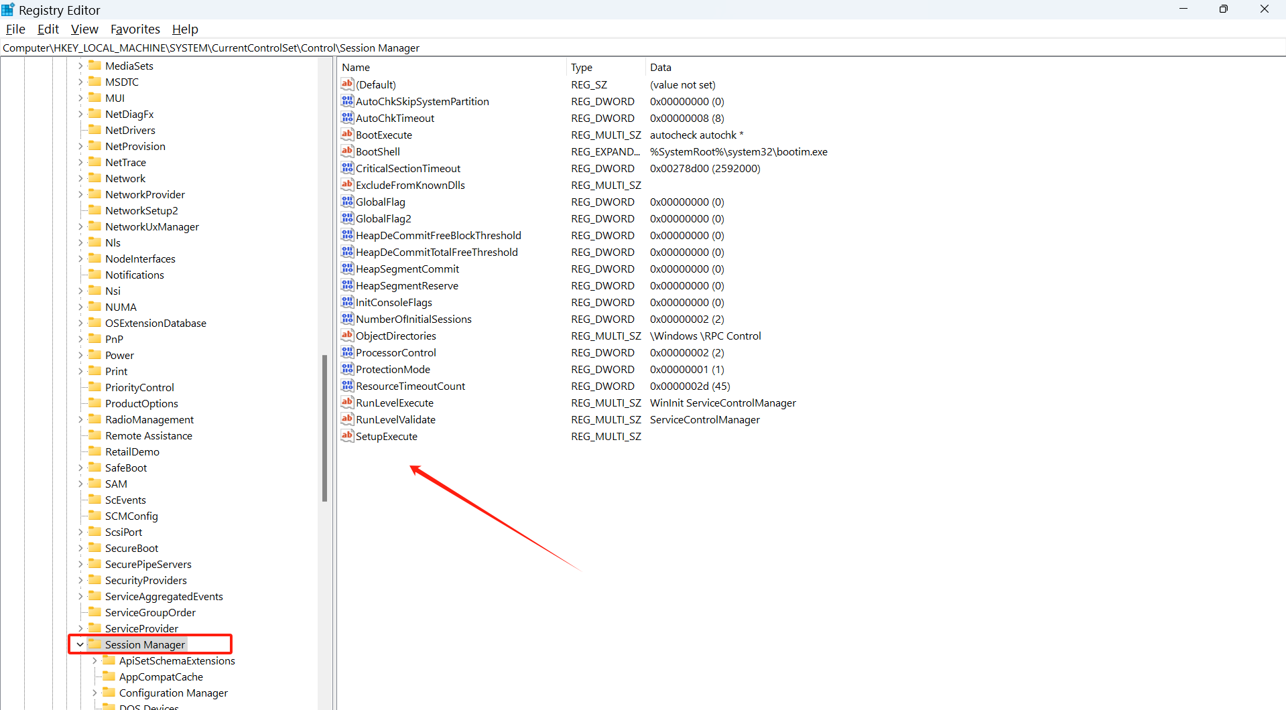Expand the Power key
The image size is (1286, 710).
(80, 355)
